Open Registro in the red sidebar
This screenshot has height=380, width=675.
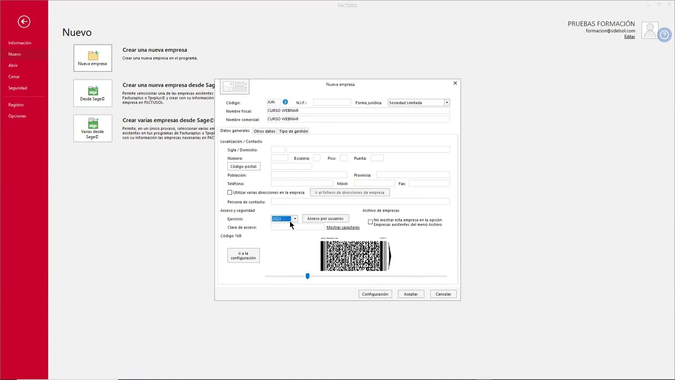[x=16, y=105]
